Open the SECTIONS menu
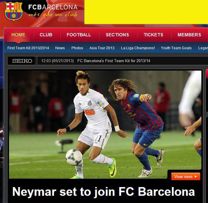The width and height of the screenshot is (208, 203). tap(117, 35)
